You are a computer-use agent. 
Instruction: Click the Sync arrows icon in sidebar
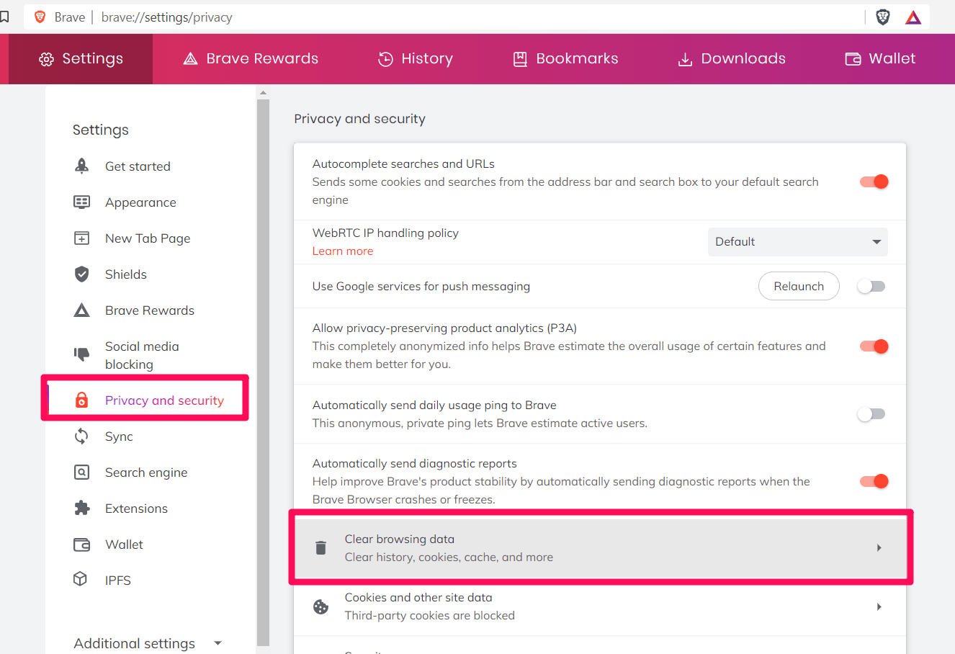82,436
